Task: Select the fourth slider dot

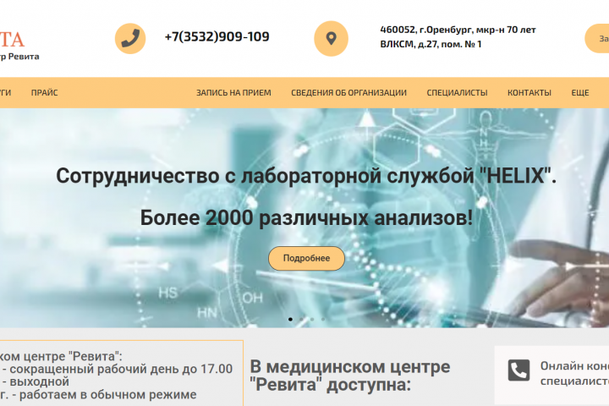Action: [323, 320]
